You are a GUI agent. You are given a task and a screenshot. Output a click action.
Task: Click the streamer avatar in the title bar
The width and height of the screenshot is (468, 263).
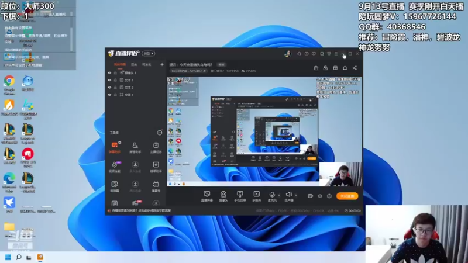click(x=288, y=54)
